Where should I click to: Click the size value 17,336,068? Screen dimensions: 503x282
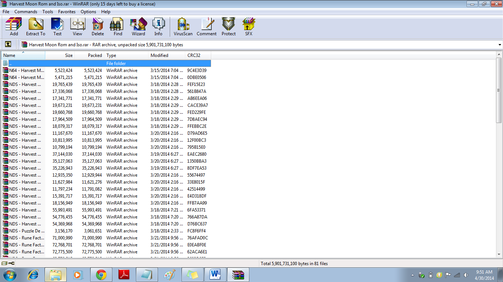point(62,91)
